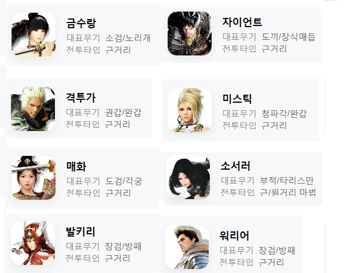Choose the 격투가 character portrait

(x=33, y=109)
